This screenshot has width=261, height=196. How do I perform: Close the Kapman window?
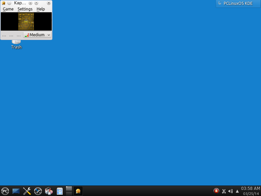[x=49, y=3]
